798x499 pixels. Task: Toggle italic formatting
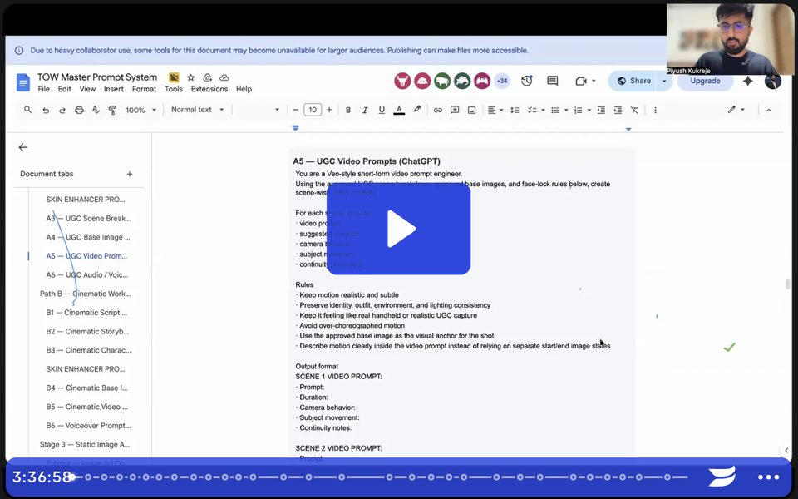pos(365,110)
